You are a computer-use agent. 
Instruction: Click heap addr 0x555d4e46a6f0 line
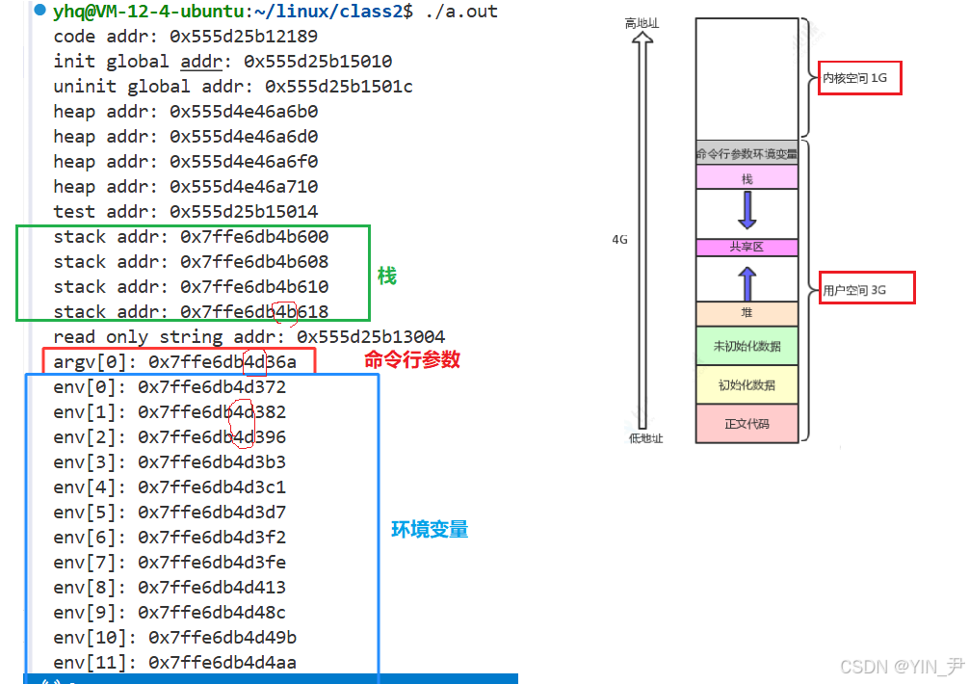(185, 161)
